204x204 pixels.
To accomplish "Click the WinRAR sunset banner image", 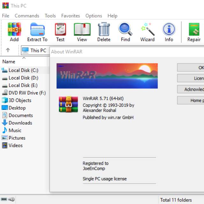I will [107, 76].
